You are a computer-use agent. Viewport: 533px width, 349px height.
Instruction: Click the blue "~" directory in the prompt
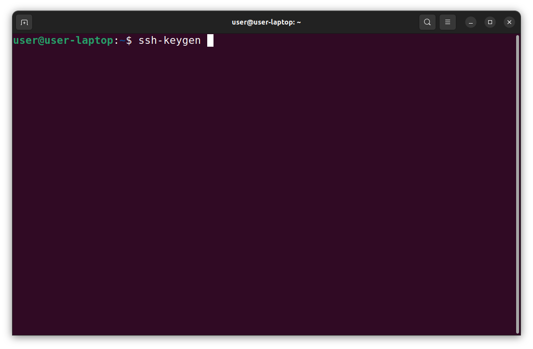(122, 41)
